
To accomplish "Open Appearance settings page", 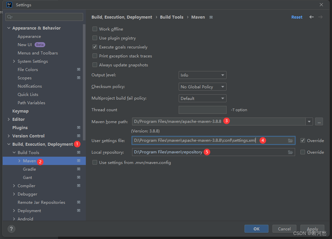I will (29, 37).
